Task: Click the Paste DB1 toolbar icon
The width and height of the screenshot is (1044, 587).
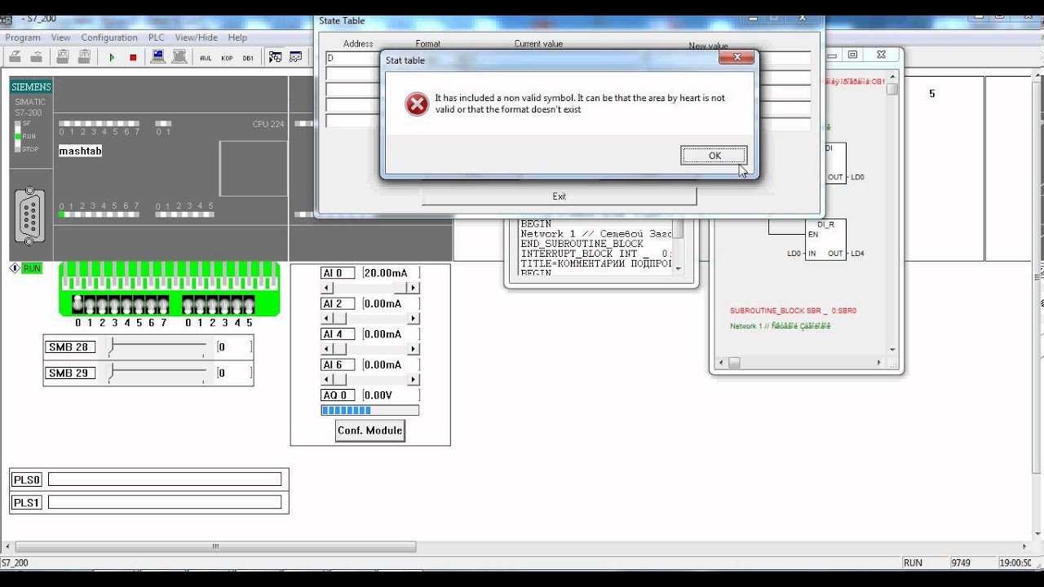Action: (84, 57)
